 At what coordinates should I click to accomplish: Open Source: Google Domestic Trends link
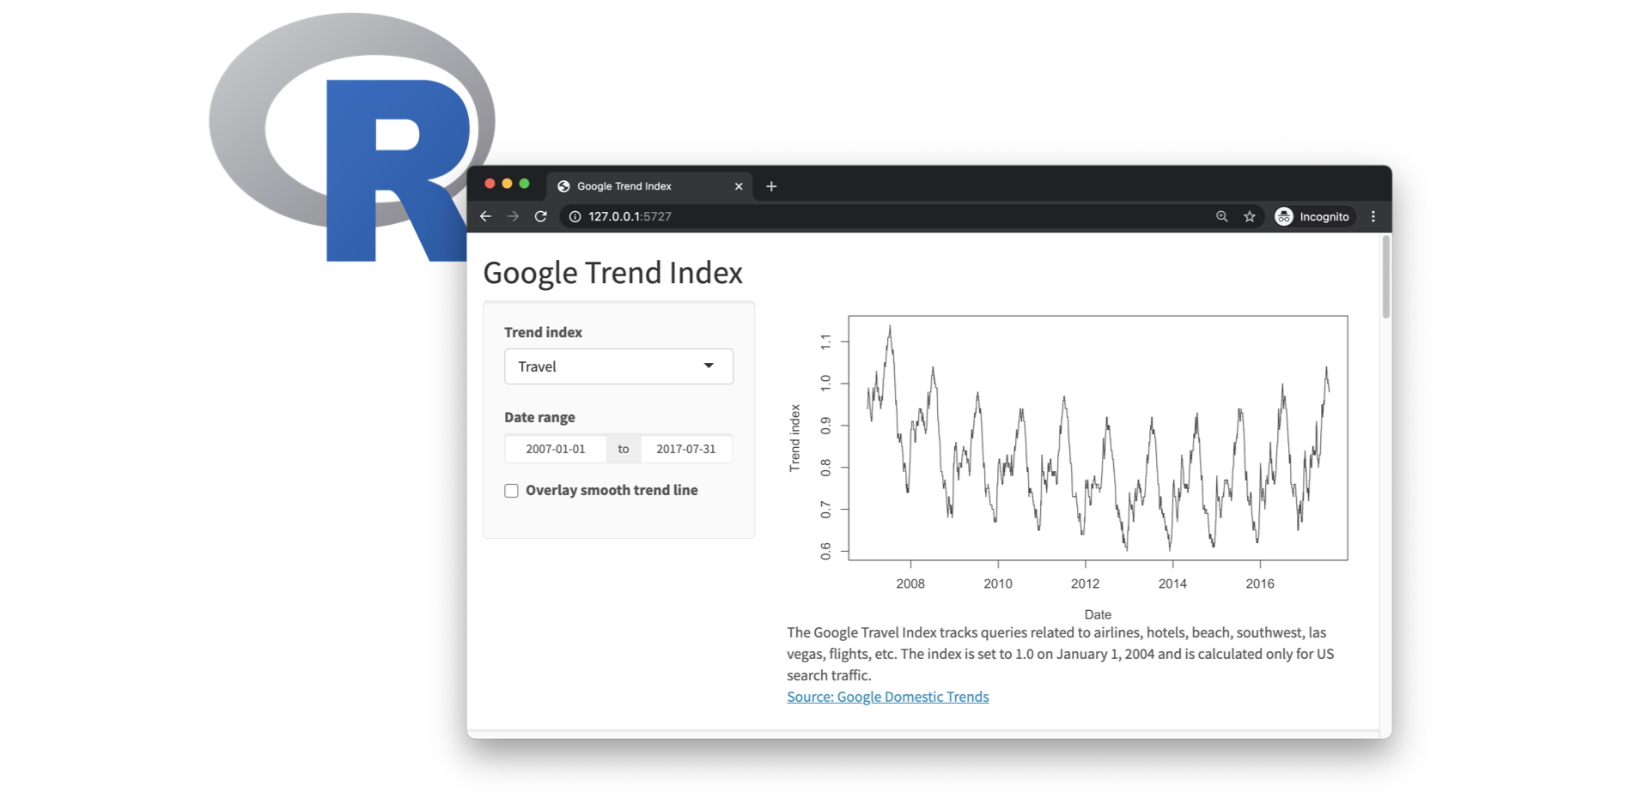[x=888, y=697]
